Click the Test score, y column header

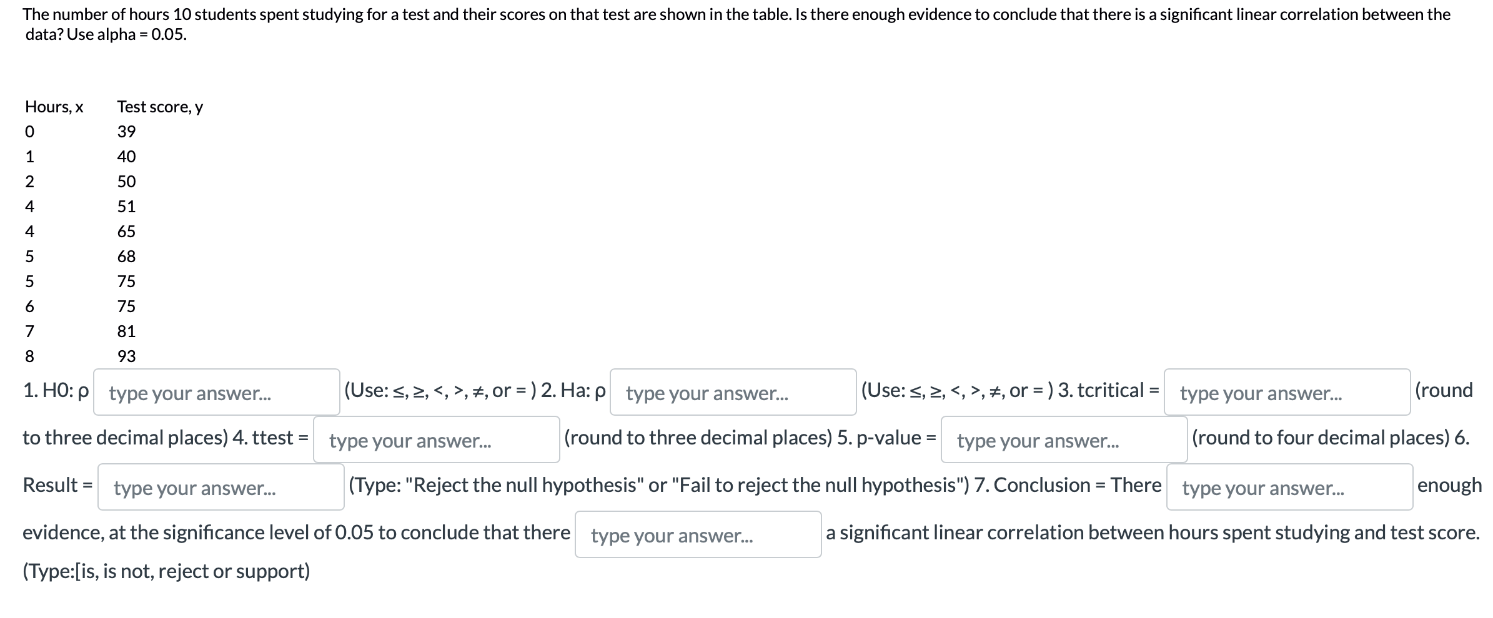(x=160, y=107)
